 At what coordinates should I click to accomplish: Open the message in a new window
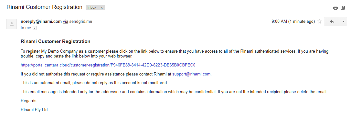pos(343,8)
